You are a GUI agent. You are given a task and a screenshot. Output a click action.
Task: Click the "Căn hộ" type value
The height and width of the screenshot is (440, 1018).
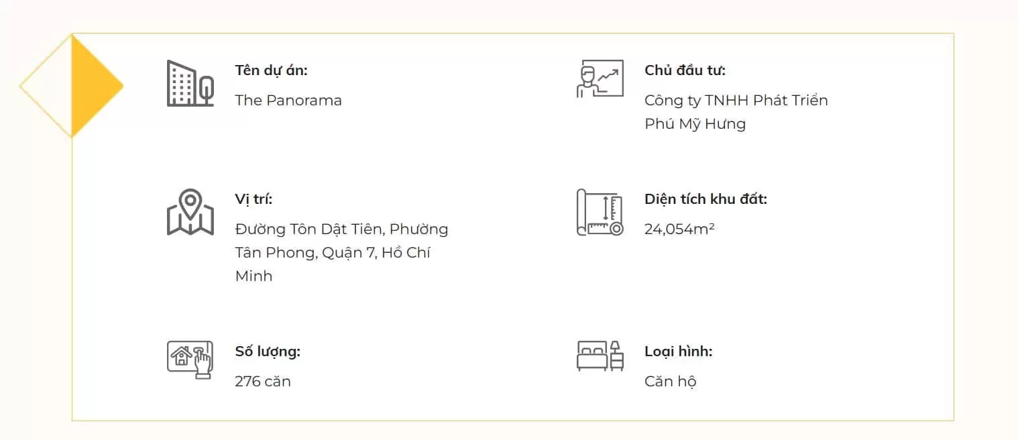(x=670, y=382)
